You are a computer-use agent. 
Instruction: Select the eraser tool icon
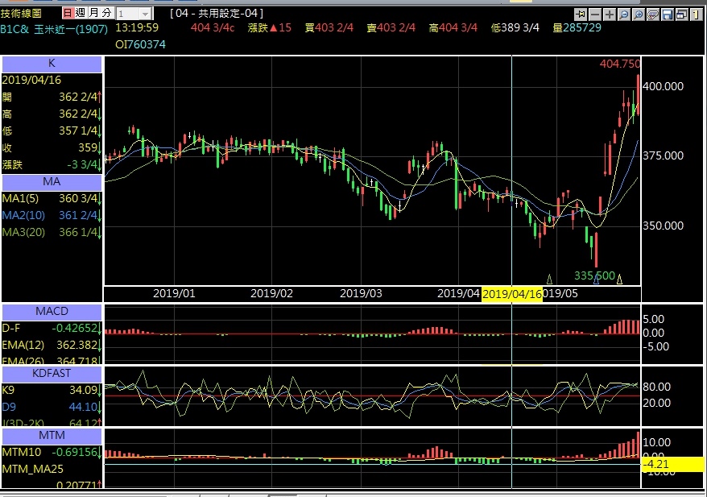tap(652, 14)
